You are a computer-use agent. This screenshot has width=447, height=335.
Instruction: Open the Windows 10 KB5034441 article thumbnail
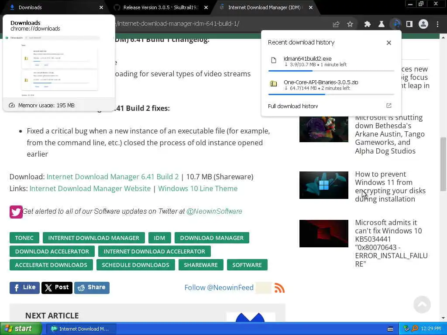pyautogui.click(x=324, y=234)
